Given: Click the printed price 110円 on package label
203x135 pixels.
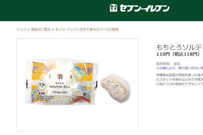Looking at the screenshot, I should (60, 92).
